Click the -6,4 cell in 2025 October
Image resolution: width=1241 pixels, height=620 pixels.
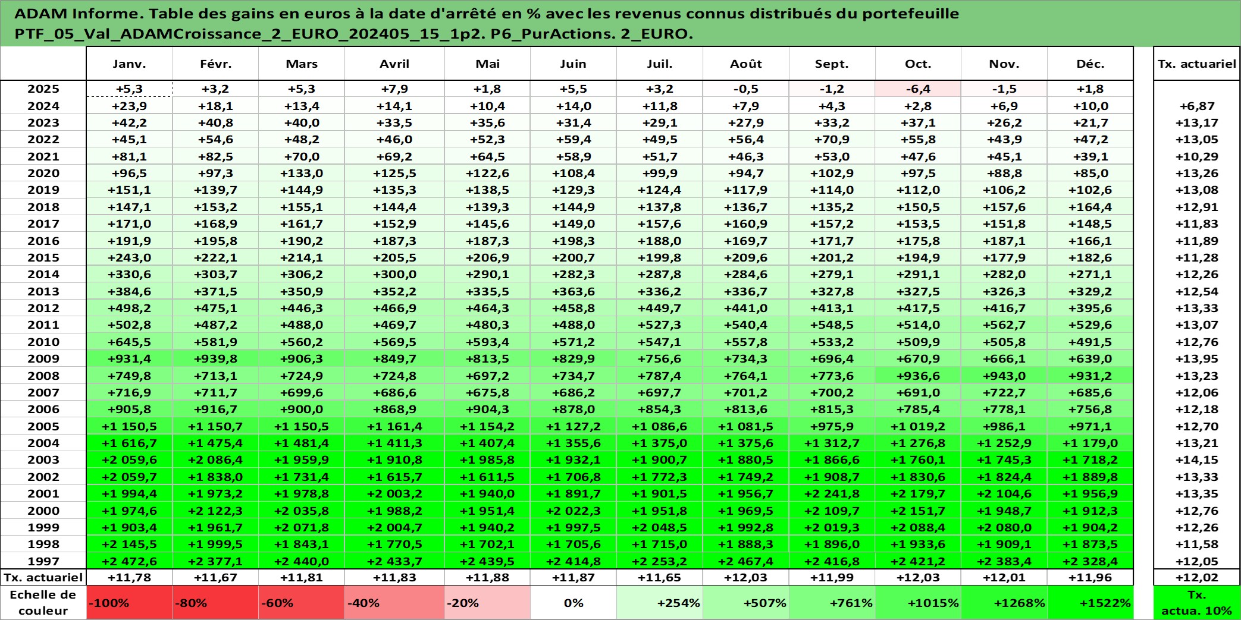pyautogui.click(x=918, y=89)
